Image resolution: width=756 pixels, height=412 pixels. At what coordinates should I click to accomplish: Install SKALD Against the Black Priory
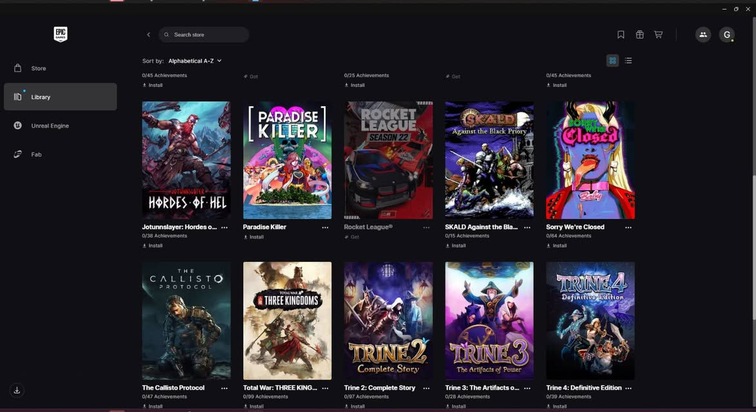(456, 245)
